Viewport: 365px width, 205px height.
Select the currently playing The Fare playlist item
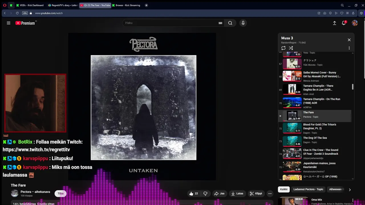(315, 116)
